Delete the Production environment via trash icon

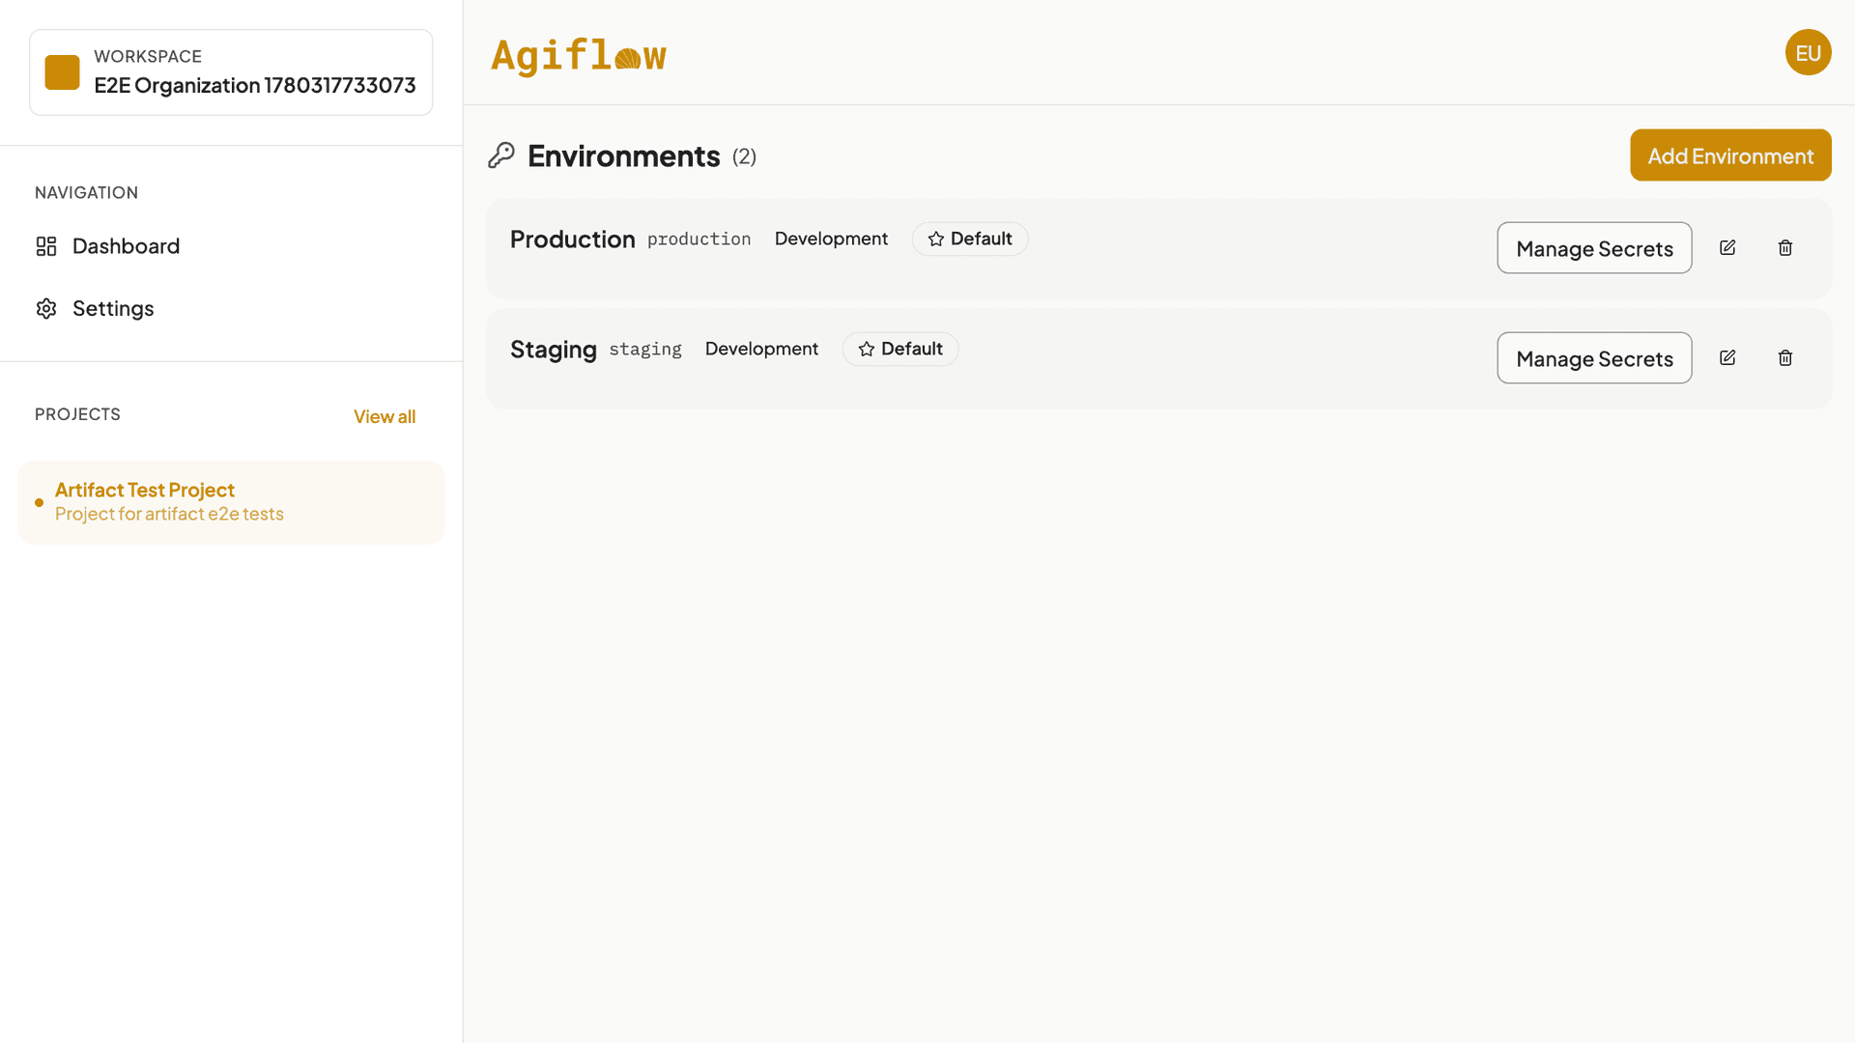click(1785, 248)
